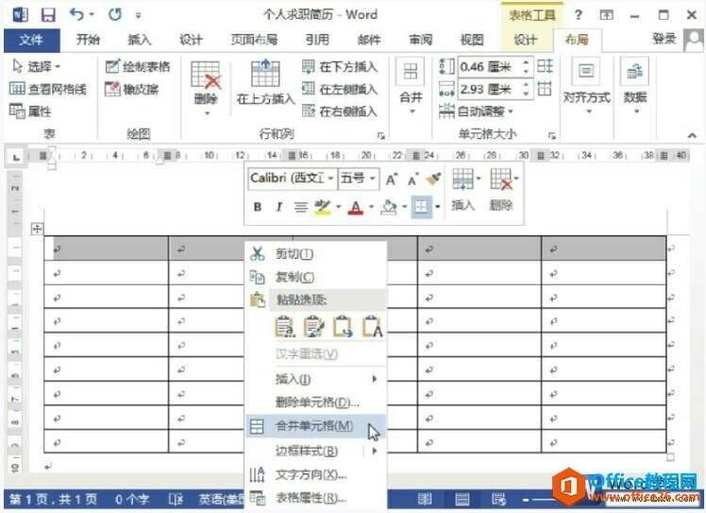Click Sign in (登录) link
Viewport: 706px width, 513px height.
click(x=664, y=40)
